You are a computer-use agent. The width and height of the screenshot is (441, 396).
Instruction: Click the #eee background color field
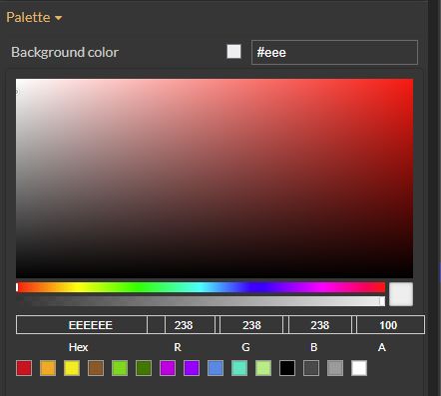coord(334,52)
